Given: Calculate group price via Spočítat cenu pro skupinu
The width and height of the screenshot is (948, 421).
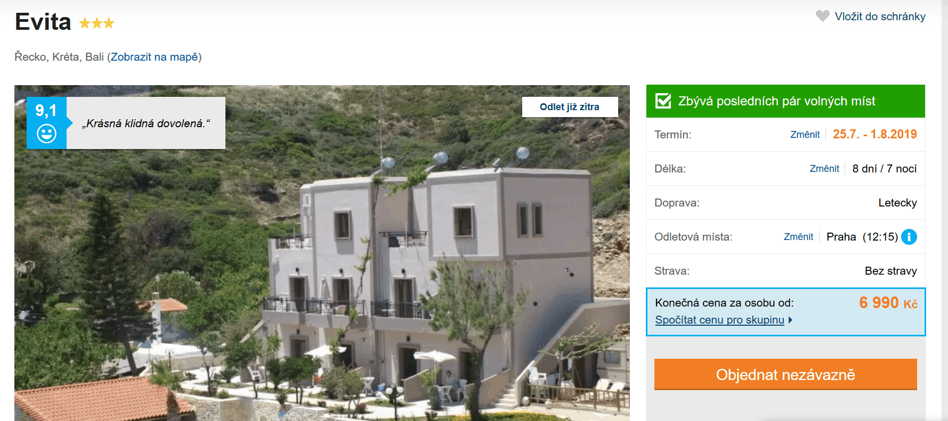Looking at the screenshot, I should (719, 320).
